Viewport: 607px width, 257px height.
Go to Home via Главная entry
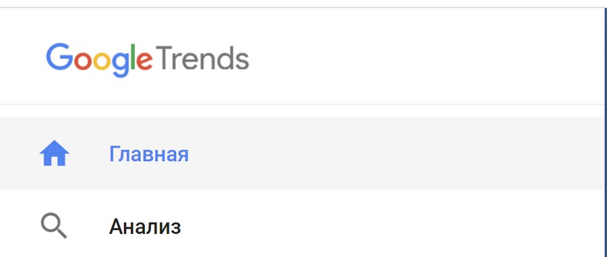(x=302, y=153)
